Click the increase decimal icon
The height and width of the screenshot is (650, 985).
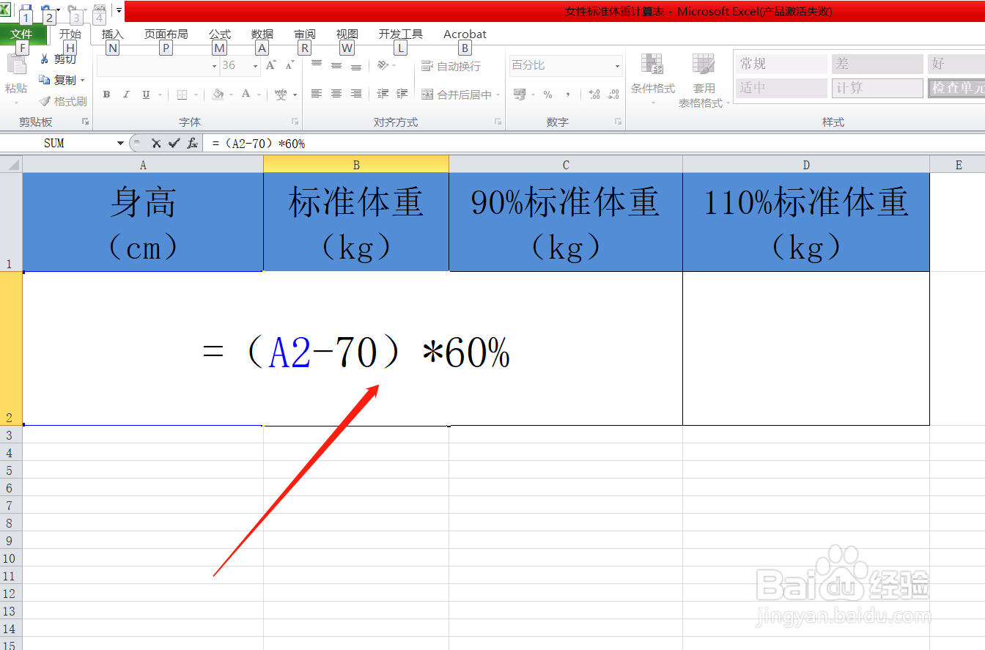click(x=594, y=95)
